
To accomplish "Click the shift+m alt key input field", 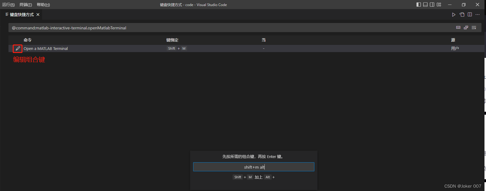I will coord(253,167).
